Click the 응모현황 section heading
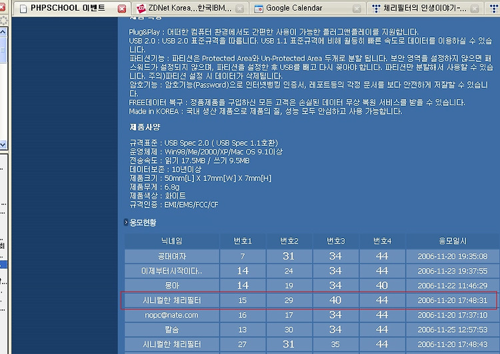Image resolution: width=500 pixels, height=354 pixels. click(x=143, y=222)
